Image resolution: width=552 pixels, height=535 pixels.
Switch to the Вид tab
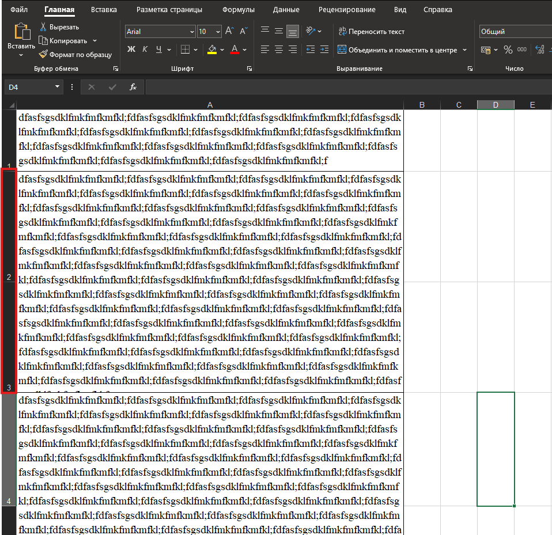pos(400,9)
